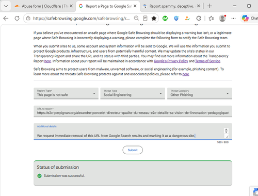View site information lock icon
258x196 pixels.
[x=28, y=18]
